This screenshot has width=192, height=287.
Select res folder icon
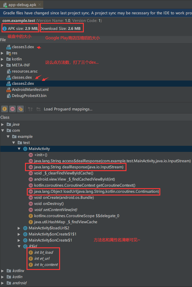(x=9, y=53)
